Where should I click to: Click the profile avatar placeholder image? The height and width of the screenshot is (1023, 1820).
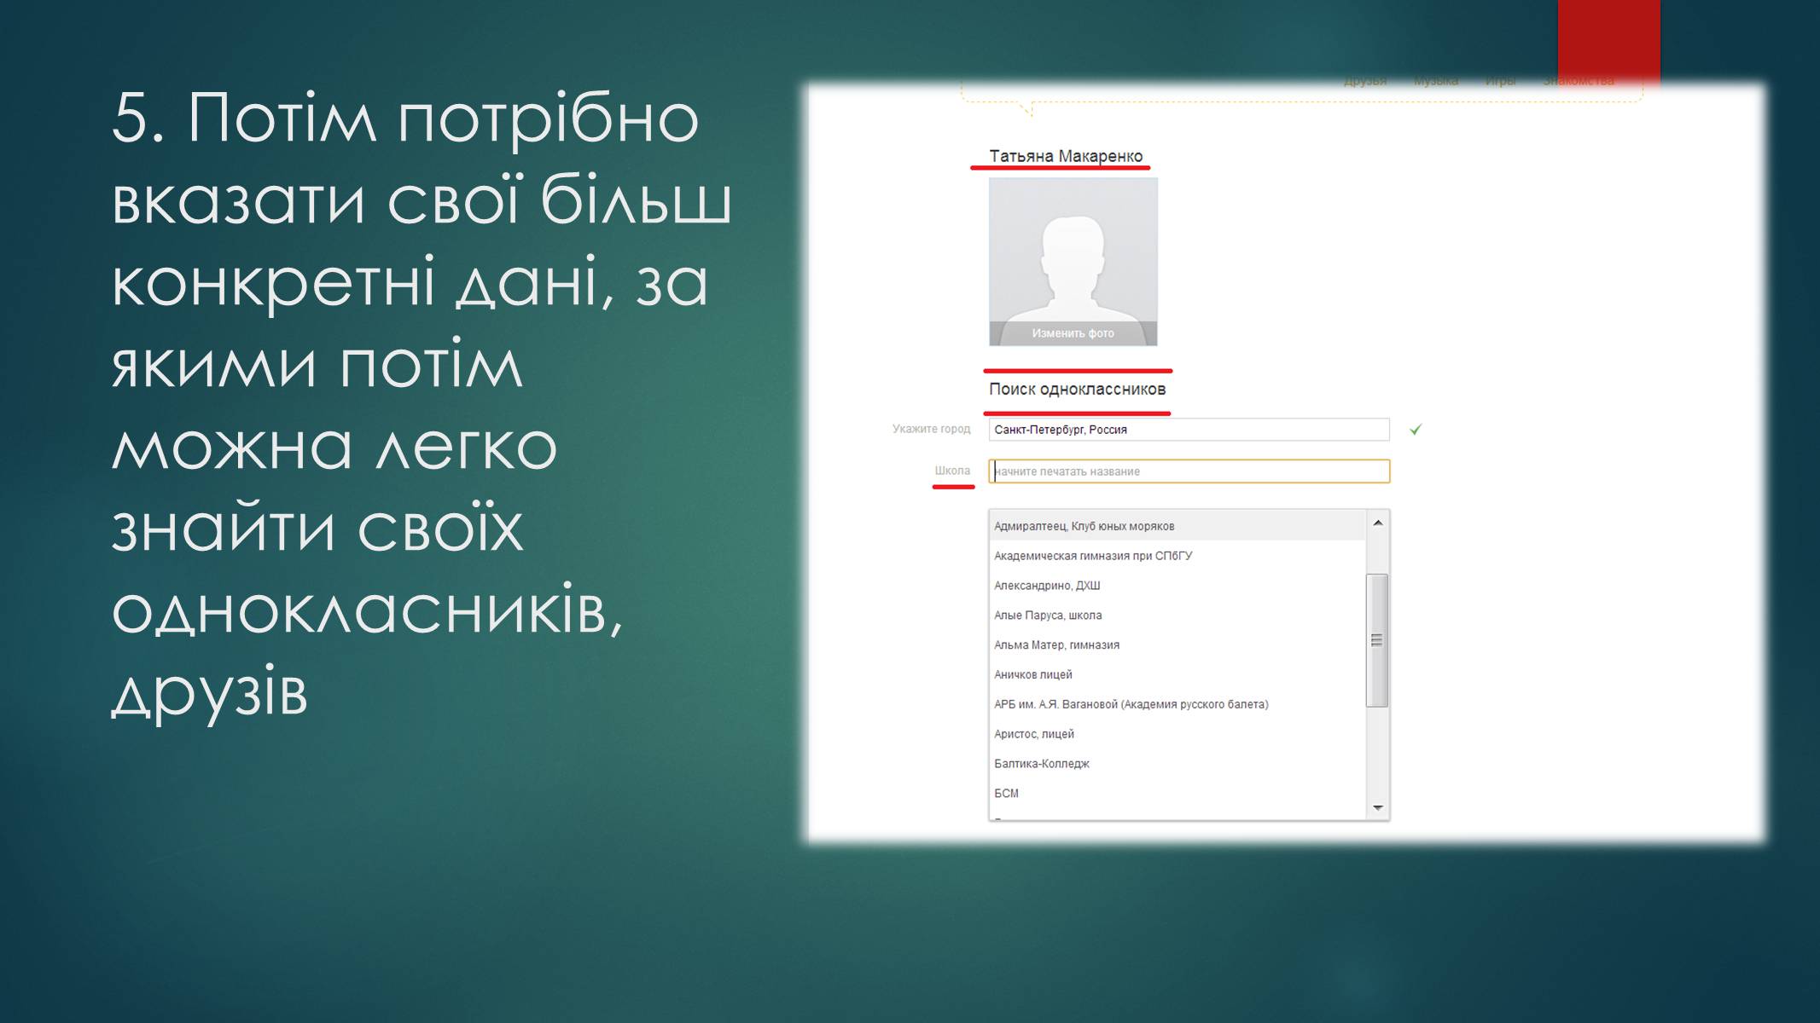pyautogui.click(x=1073, y=262)
